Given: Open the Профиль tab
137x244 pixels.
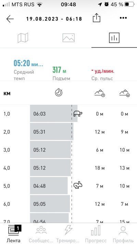Looking at the screenshot, I should click(123, 234).
